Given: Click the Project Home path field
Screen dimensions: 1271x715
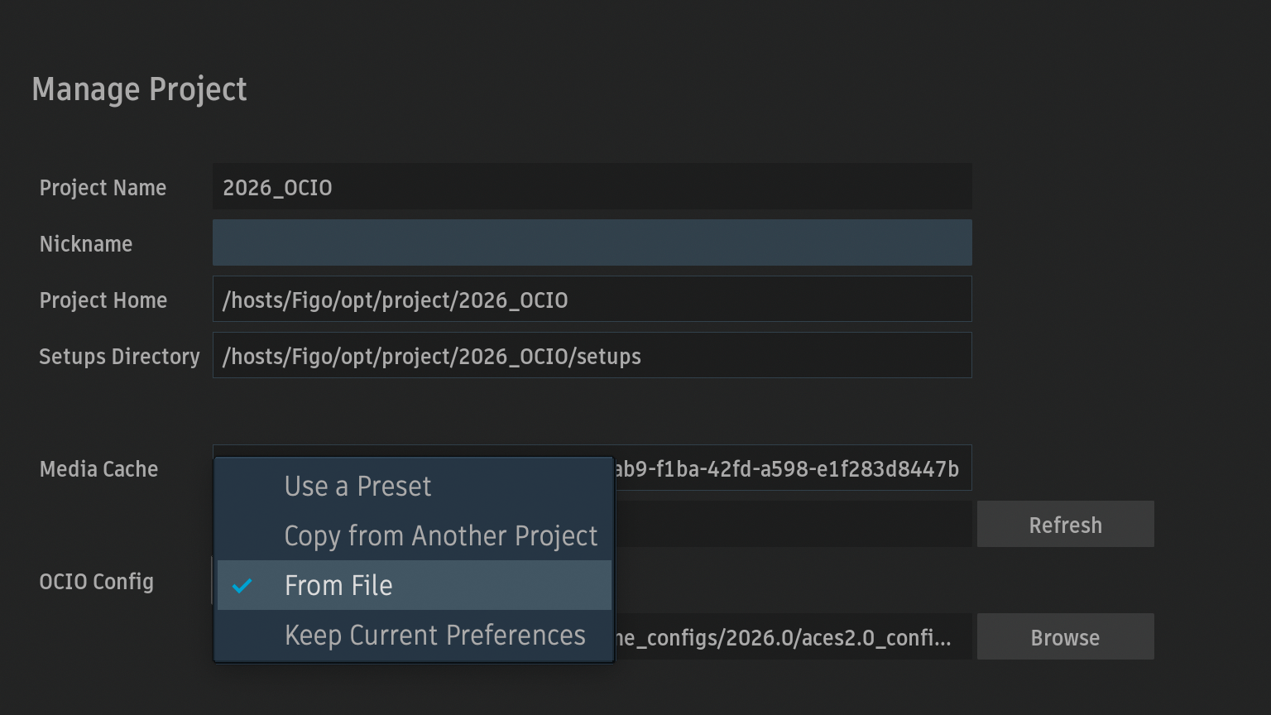Looking at the screenshot, I should (592, 299).
